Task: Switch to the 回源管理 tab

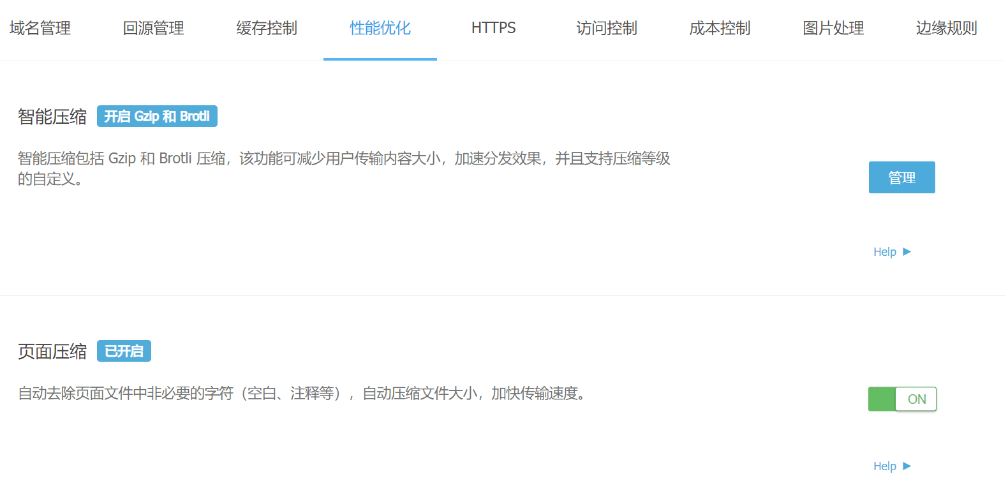Action: click(153, 28)
